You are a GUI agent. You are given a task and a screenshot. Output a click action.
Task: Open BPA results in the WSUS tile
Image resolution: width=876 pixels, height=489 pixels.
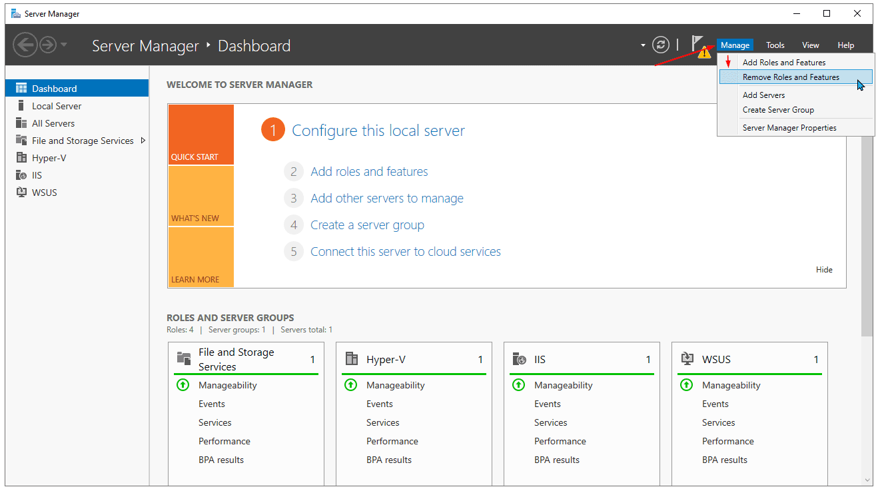click(x=725, y=460)
